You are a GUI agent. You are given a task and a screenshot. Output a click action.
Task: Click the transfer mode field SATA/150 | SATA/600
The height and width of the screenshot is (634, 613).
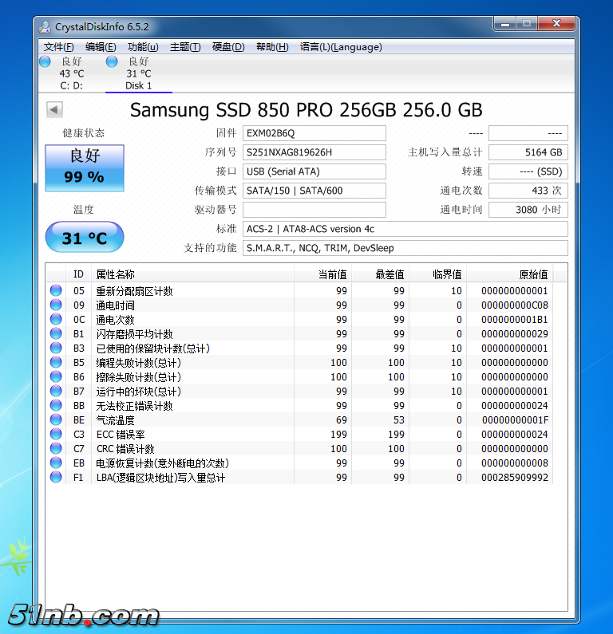click(x=314, y=191)
